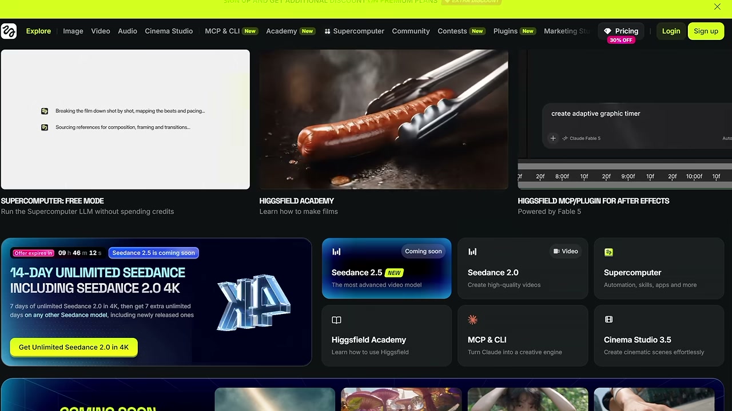Viewport: 732px width, 411px height.
Task: Click the Higgsfield Academy book icon
Action: pyautogui.click(x=336, y=320)
